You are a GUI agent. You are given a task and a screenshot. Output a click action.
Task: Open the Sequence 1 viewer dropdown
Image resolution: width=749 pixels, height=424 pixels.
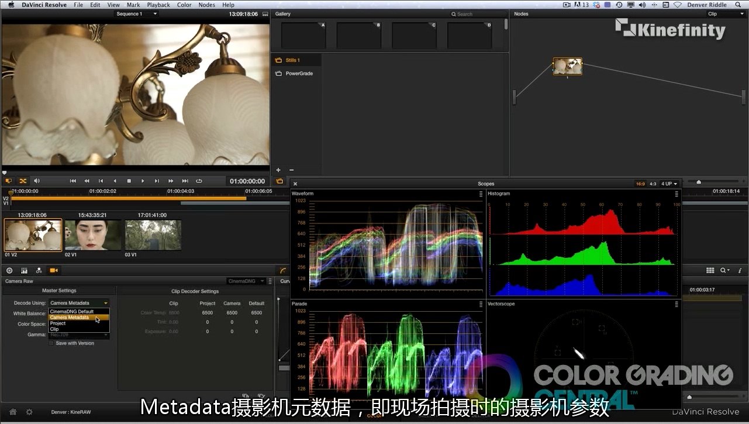click(137, 13)
